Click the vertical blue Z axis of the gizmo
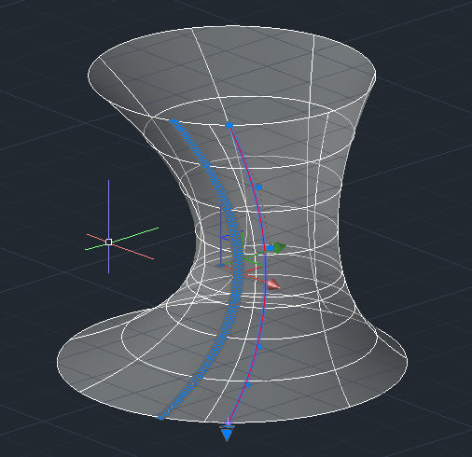Image resolution: width=472 pixels, height=457 pixels. click(x=221, y=236)
